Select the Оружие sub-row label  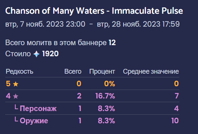[x=34, y=121]
